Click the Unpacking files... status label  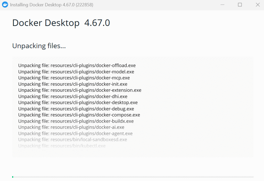pyautogui.click(x=39, y=46)
